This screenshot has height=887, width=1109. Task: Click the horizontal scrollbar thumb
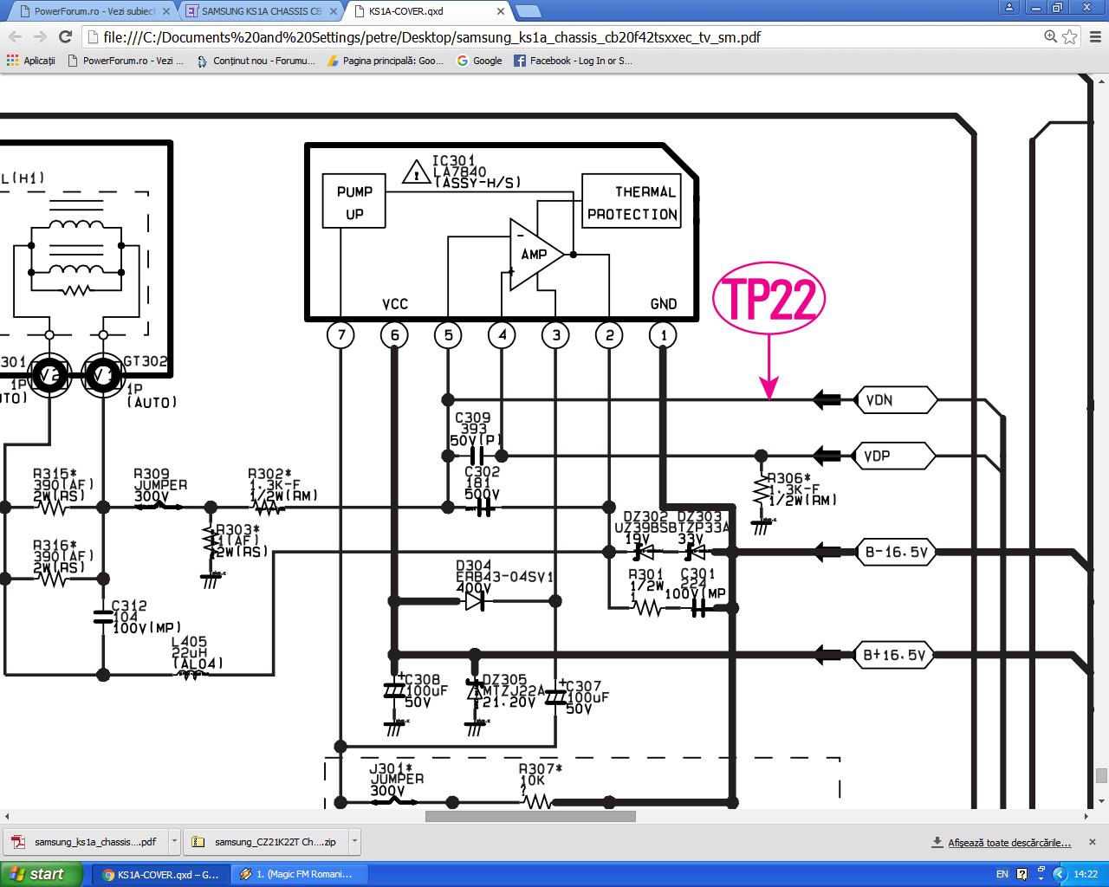(530, 816)
